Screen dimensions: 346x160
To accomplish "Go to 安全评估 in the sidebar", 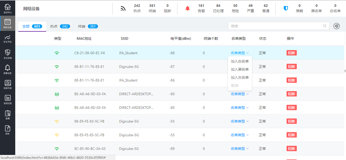I will (x=7, y=39).
